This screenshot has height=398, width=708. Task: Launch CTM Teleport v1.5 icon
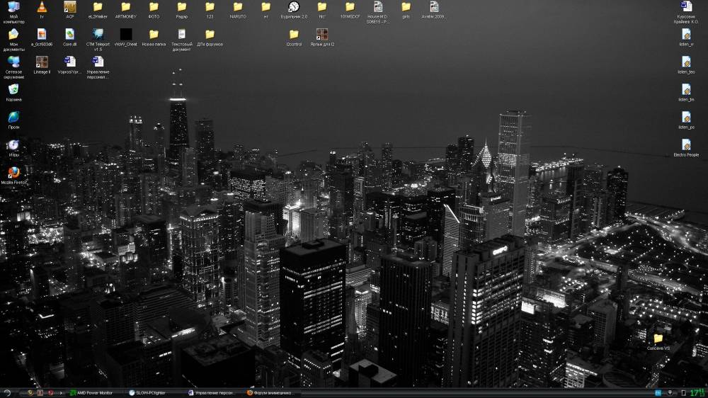coord(98,34)
